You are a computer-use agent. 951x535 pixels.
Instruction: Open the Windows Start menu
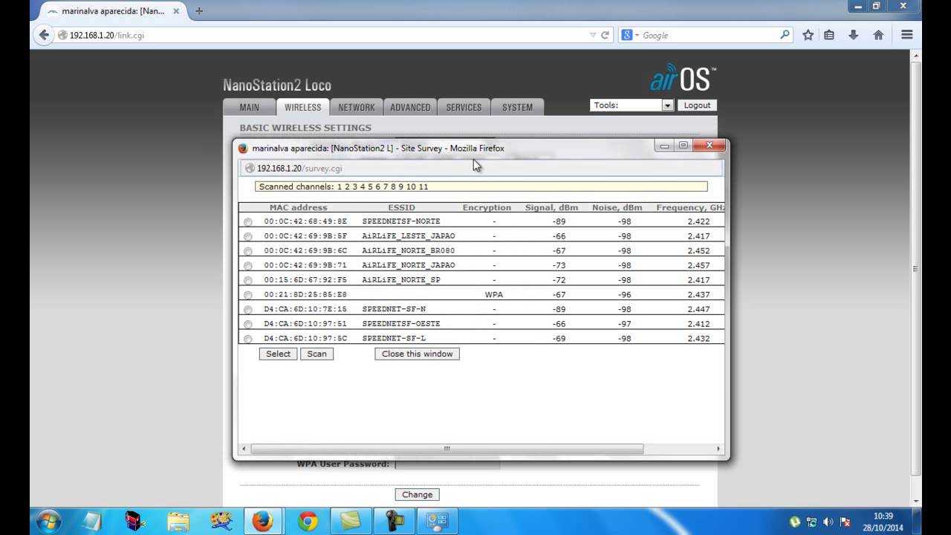[48, 522]
